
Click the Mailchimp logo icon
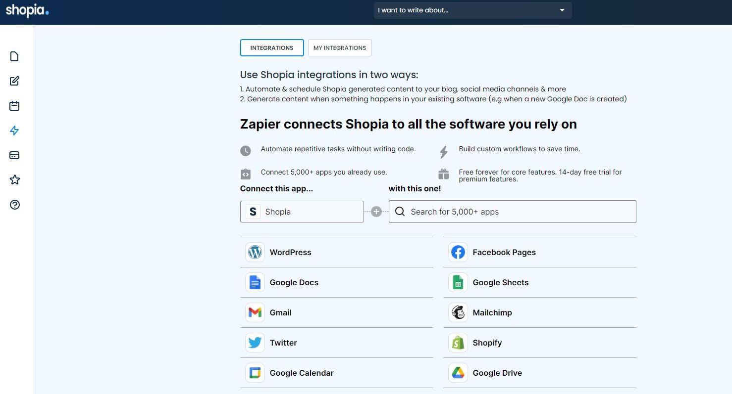(x=458, y=312)
